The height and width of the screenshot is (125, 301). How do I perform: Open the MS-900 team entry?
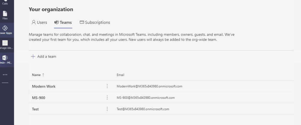[39, 98]
